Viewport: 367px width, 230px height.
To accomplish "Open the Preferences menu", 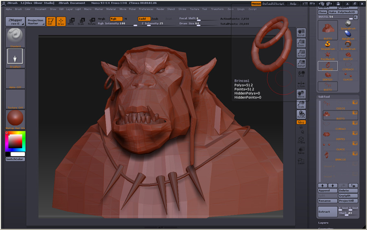I will [x=146, y=9].
